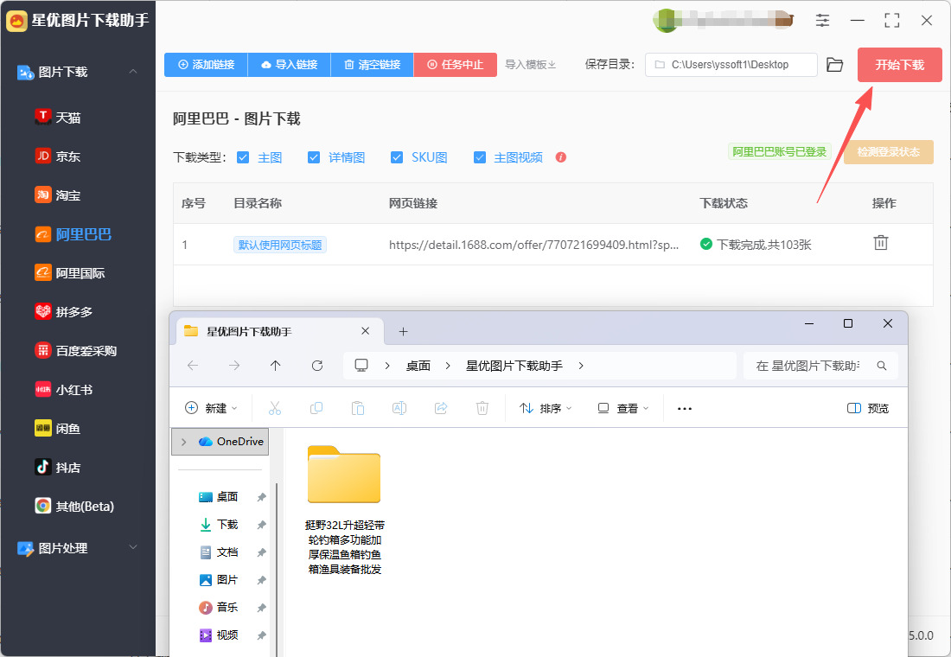
Task: Uncheck the 主图 download type checkbox
Action: 243,157
